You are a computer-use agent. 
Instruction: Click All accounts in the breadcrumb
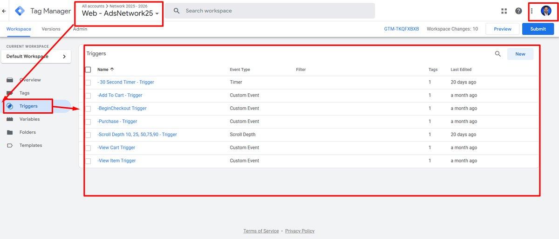[x=93, y=6]
